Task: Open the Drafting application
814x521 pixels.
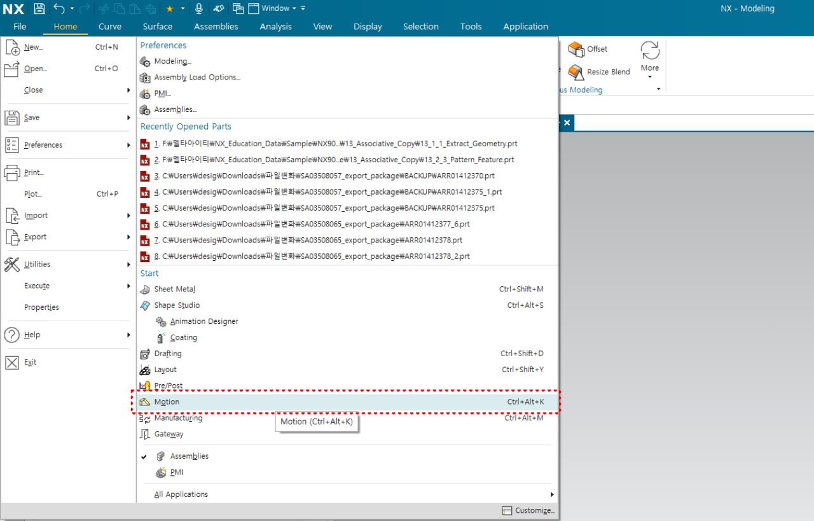Action: pyautogui.click(x=167, y=353)
